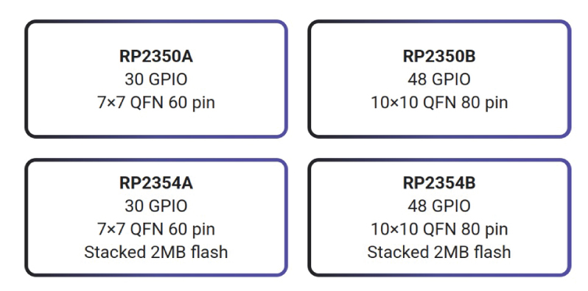
Task: Select the RP2354A card
Action: (x=156, y=218)
